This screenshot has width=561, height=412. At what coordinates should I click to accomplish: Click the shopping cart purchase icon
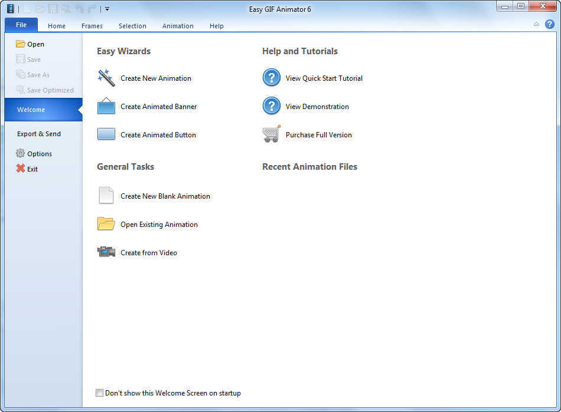(x=272, y=134)
